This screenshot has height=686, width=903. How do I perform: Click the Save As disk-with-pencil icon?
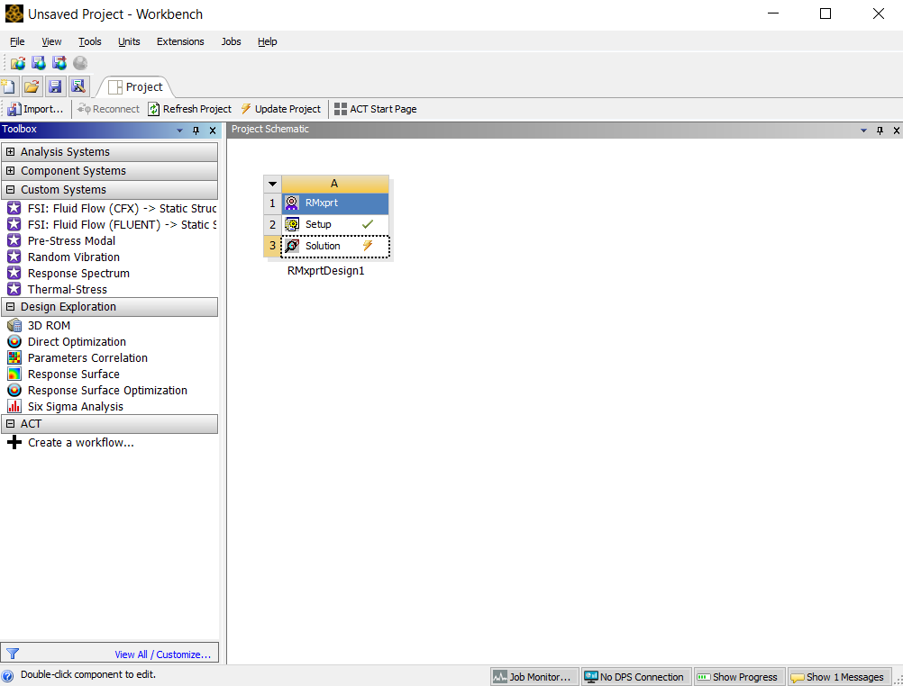pos(78,86)
